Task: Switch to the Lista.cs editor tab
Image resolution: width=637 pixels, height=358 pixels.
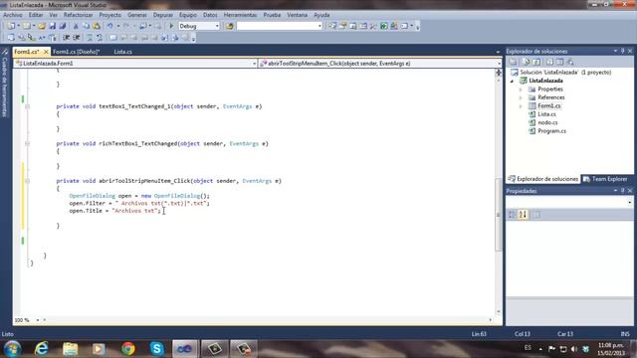Action: [x=122, y=52]
